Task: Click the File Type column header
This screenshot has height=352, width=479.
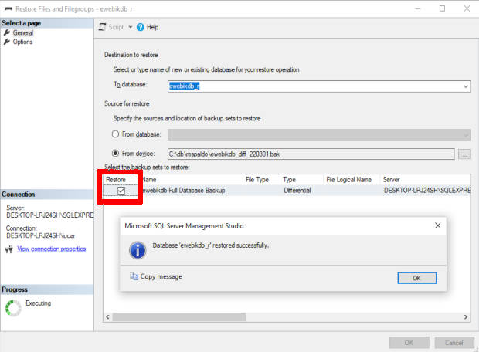Action: (x=257, y=180)
